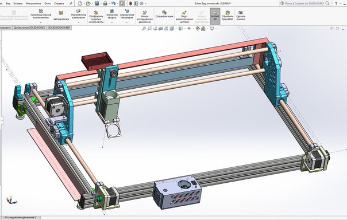Screen dimensions: 347x220
Task: Click the Автокрепежи tool
Action: coord(61,15)
